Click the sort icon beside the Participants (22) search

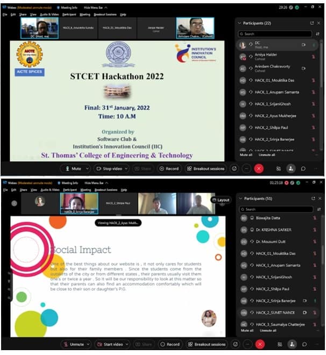(317, 34)
